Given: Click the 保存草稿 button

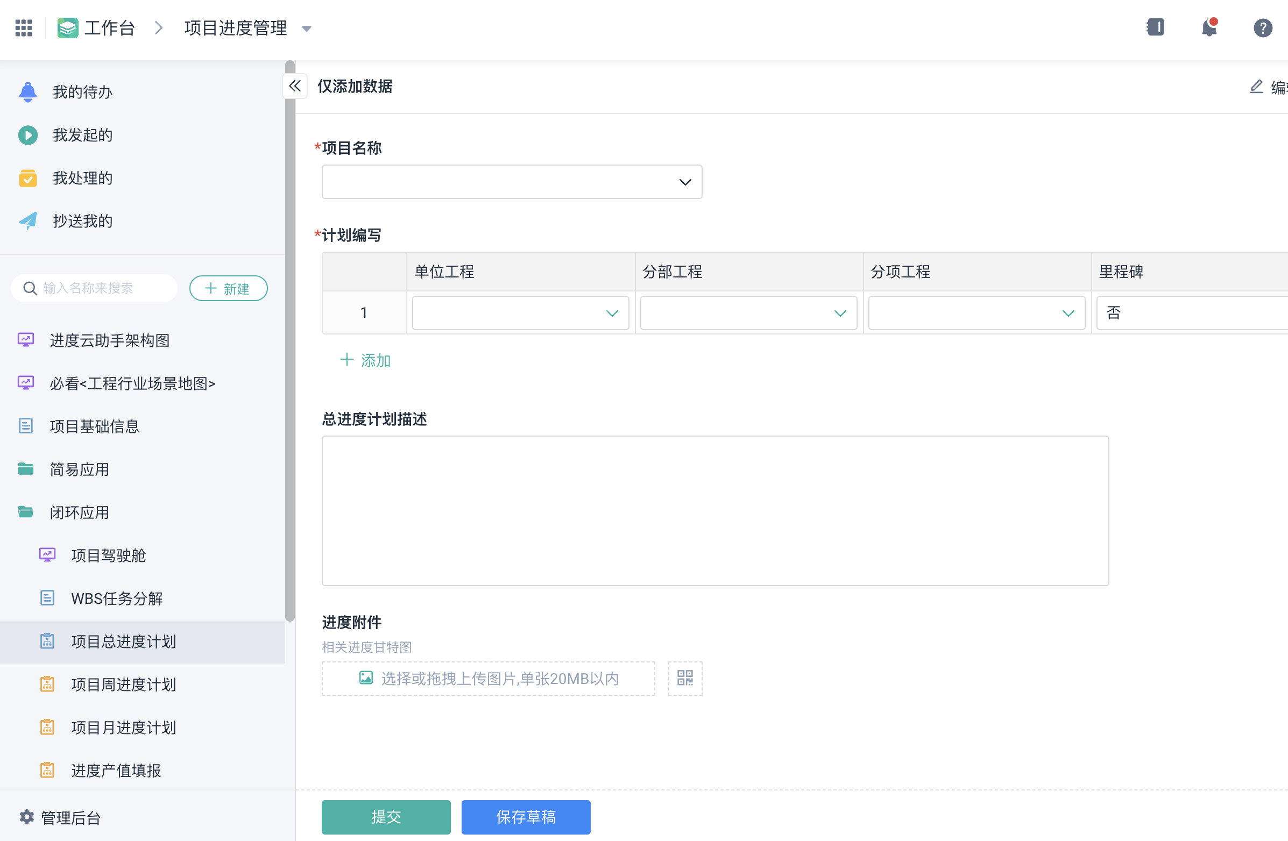Looking at the screenshot, I should tap(526, 817).
